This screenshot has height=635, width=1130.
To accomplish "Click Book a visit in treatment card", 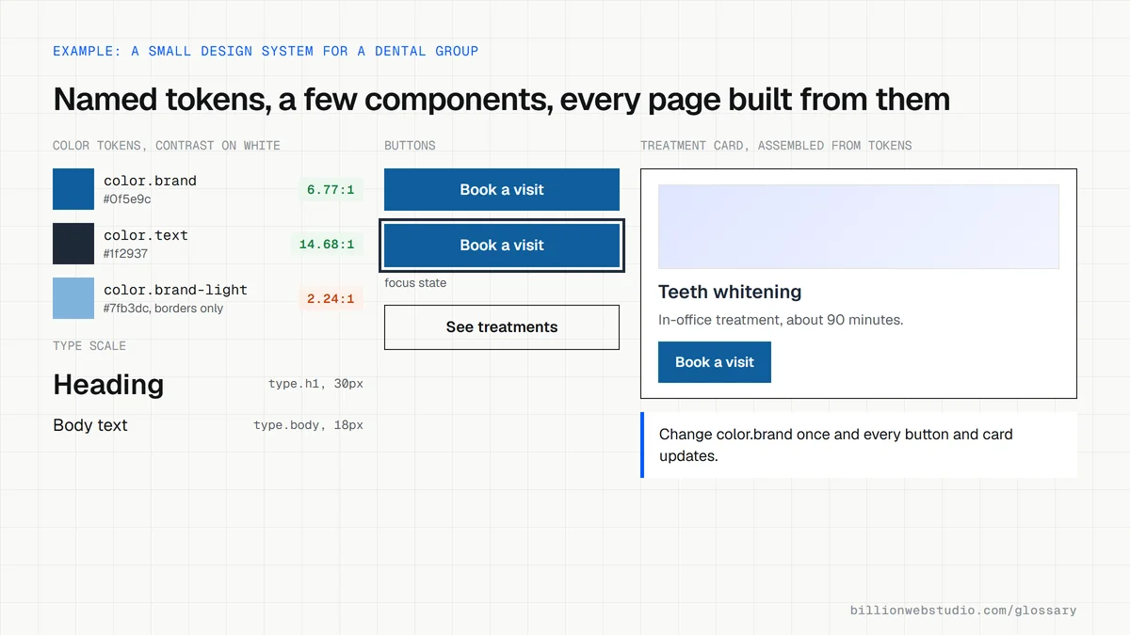I will click(715, 362).
